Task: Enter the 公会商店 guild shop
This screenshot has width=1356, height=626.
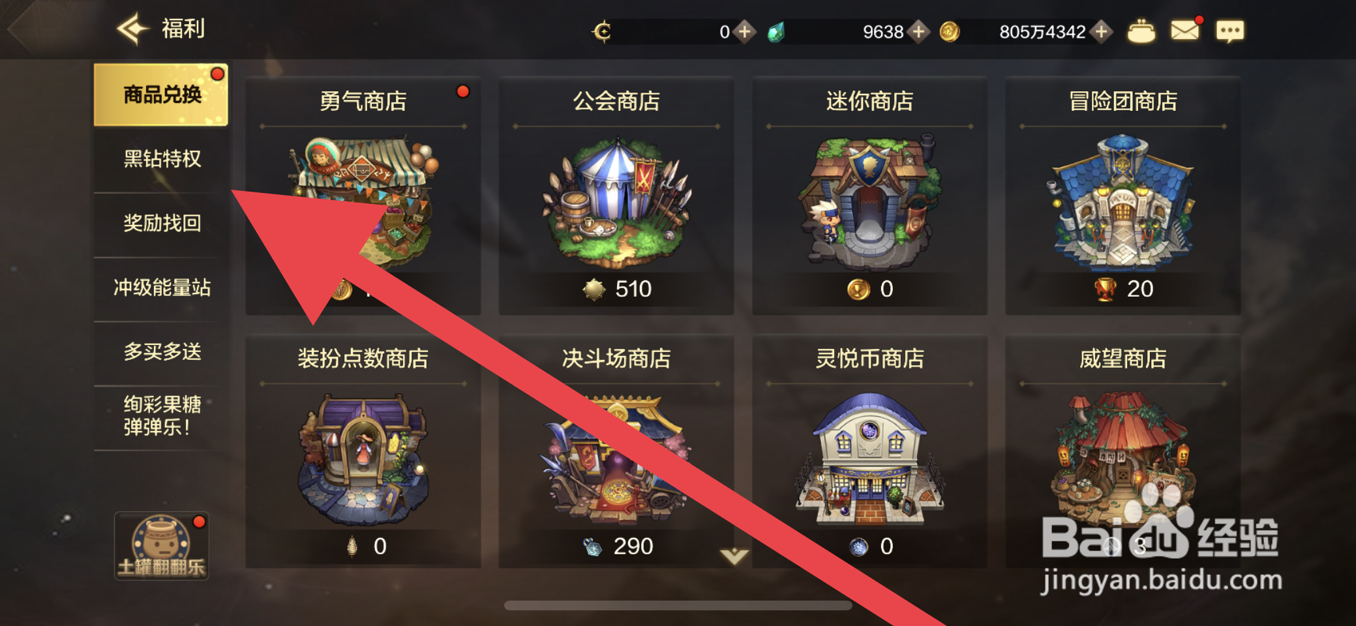Action: 616,196
